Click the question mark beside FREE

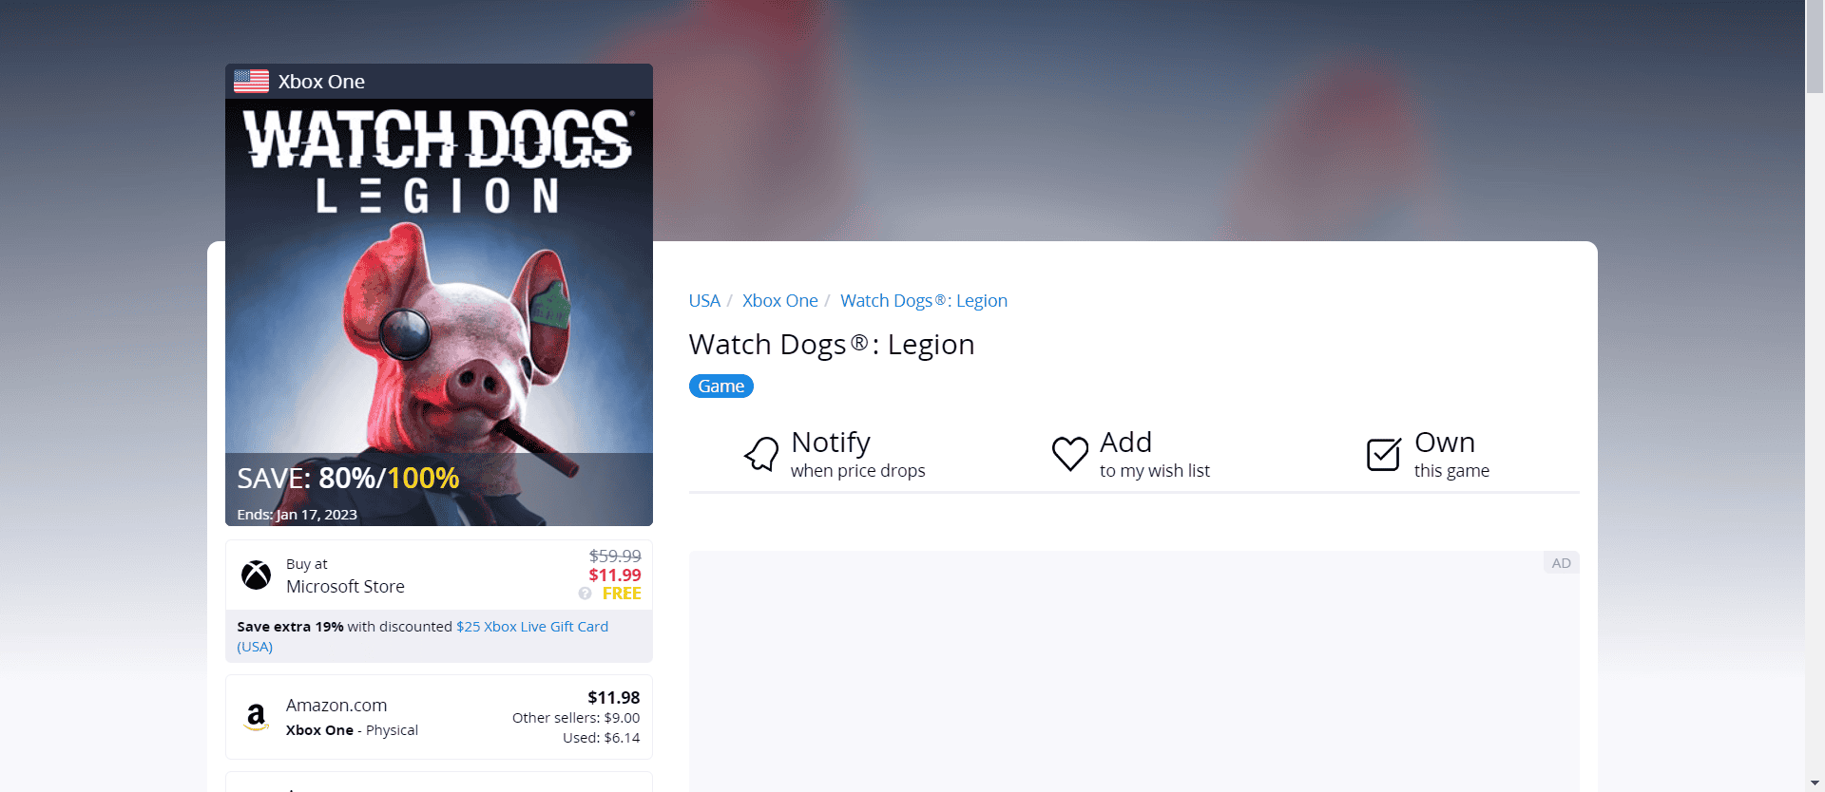tap(585, 594)
